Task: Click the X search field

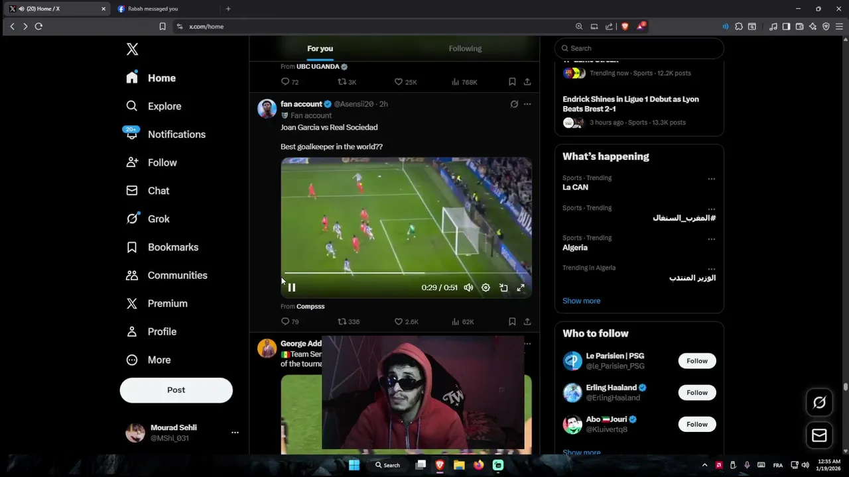Action: [x=639, y=48]
